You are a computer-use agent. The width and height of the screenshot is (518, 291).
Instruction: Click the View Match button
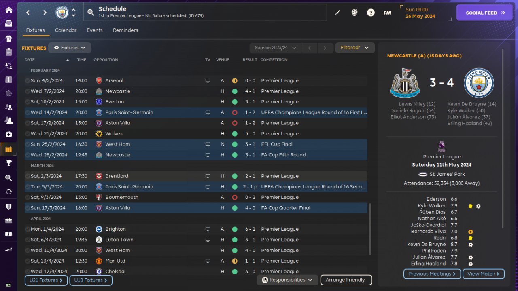tap(483, 274)
